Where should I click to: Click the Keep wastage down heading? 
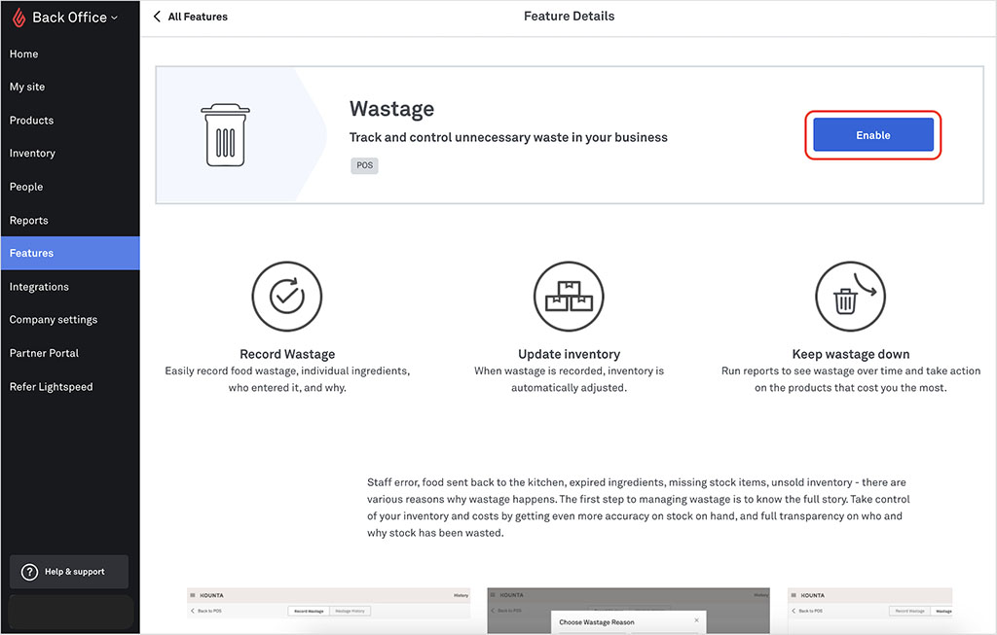pyautogui.click(x=851, y=354)
